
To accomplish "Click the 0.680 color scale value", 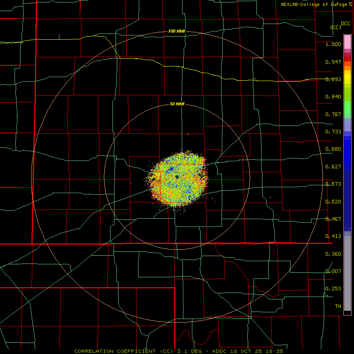I will click(333, 149).
